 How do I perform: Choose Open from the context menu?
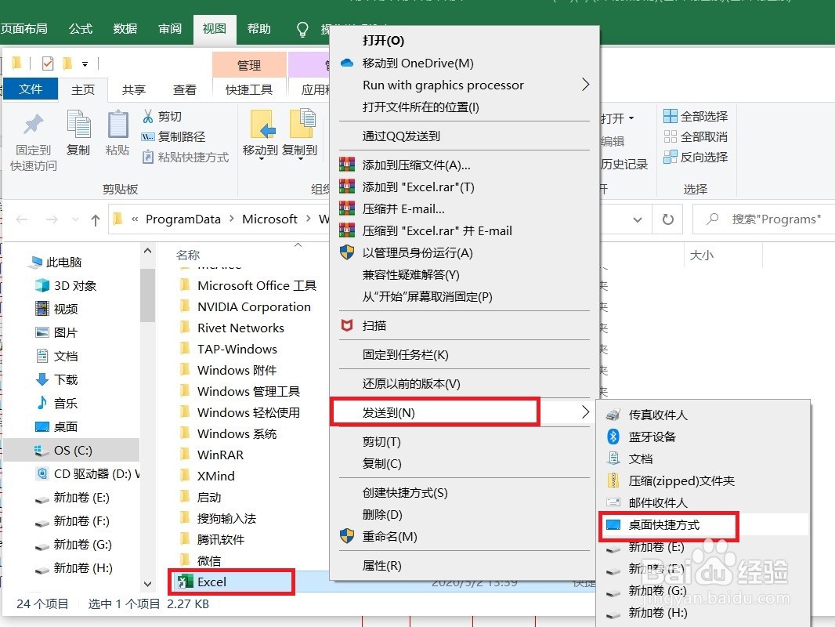464,41
